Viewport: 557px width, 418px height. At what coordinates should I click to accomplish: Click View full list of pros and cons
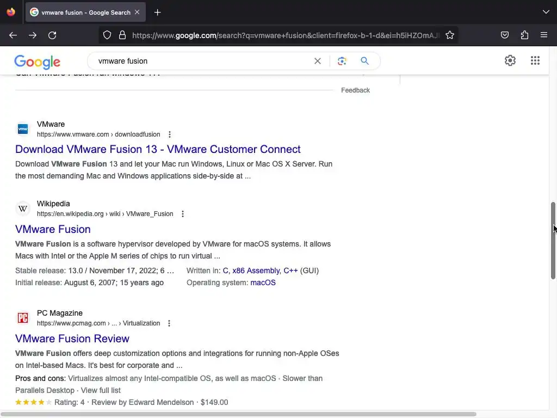(101, 391)
